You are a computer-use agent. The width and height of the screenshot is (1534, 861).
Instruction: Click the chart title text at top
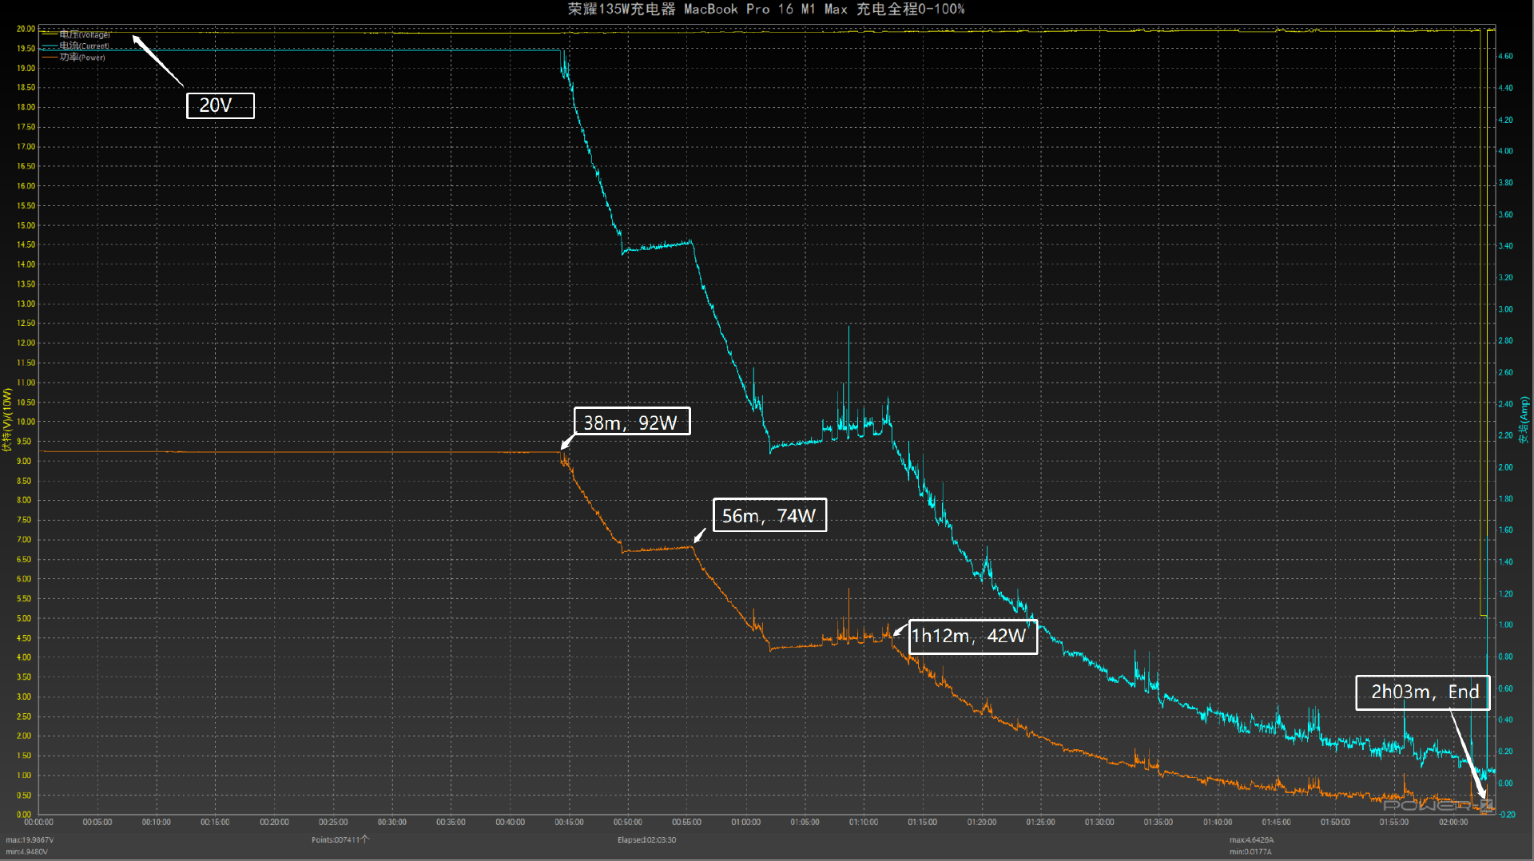click(x=765, y=9)
